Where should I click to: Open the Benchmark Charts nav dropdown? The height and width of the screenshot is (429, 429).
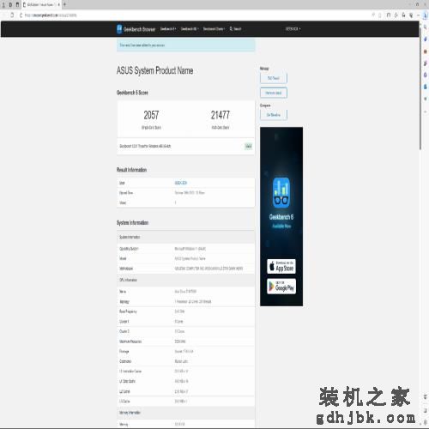[214, 29]
